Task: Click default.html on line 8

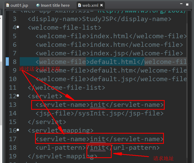Action: (x=113, y=62)
